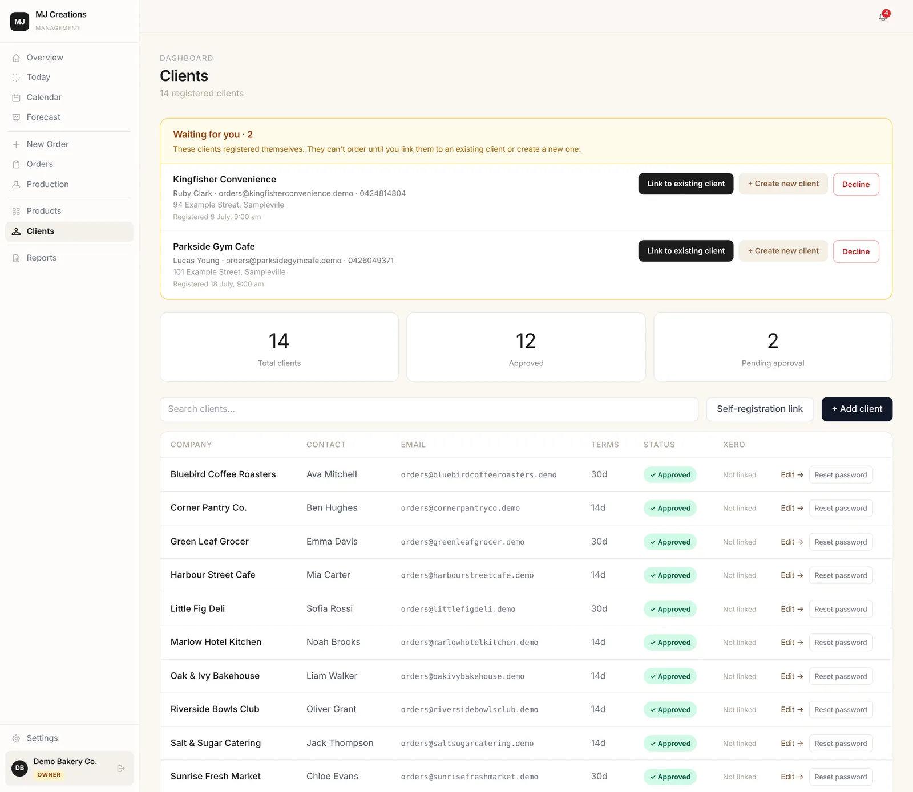The image size is (913, 792).
Task: Click the Orders clipboard icon
Action: point(16,164)
